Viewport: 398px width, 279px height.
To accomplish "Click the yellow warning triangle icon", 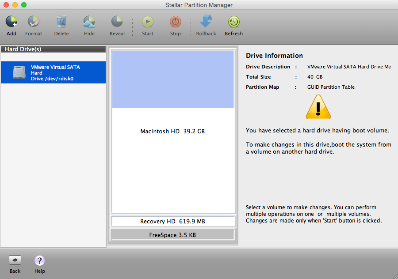I will click(x=318, y=107).
